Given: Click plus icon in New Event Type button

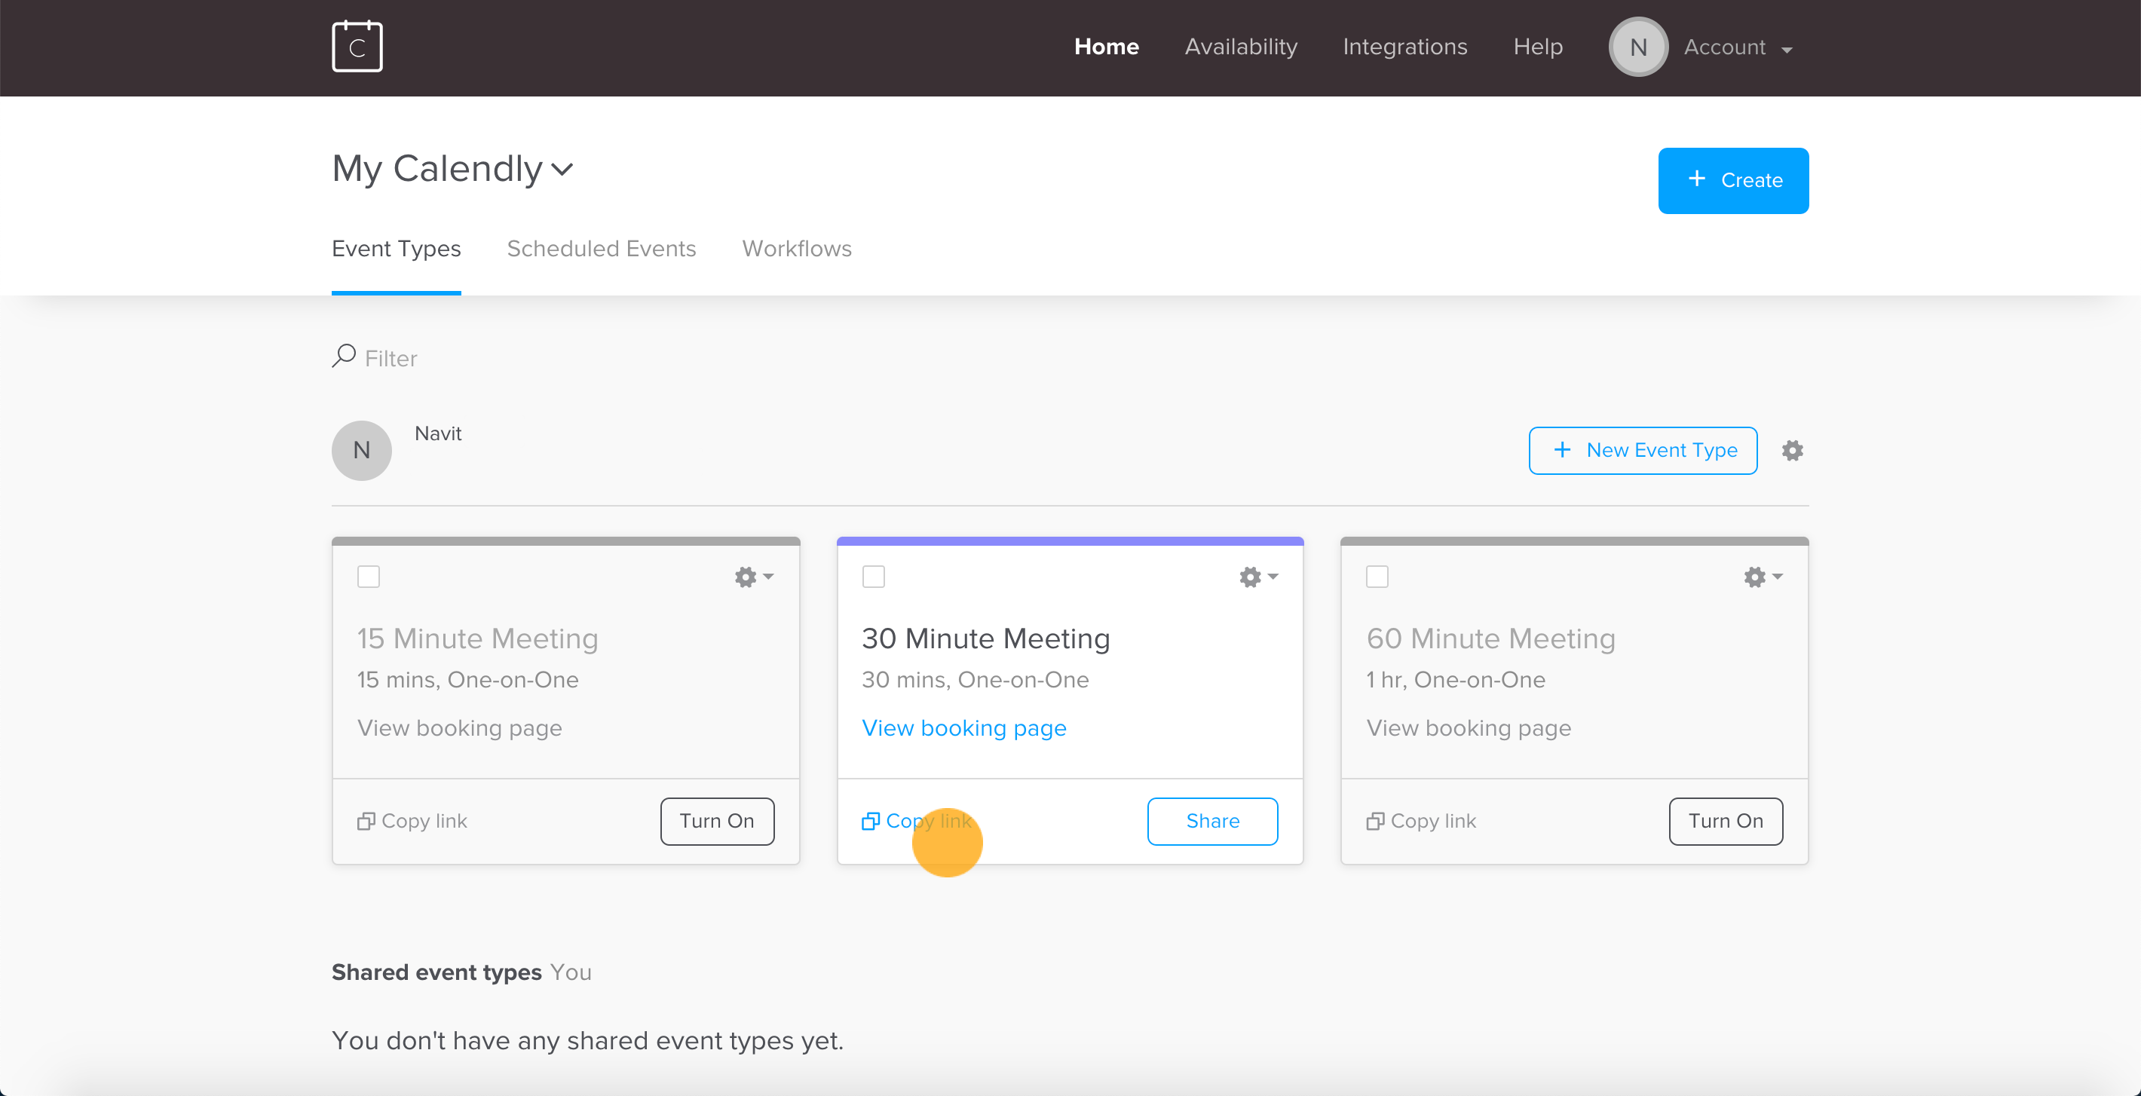Looking at the screenshot, I should pos(1563,449).
